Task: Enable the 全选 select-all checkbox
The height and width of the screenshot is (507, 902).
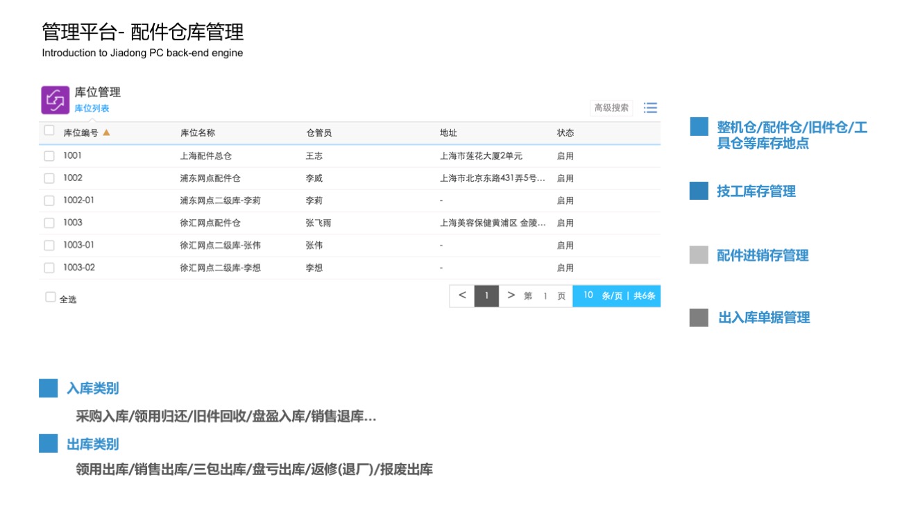Action: click(x=50, y=297)
